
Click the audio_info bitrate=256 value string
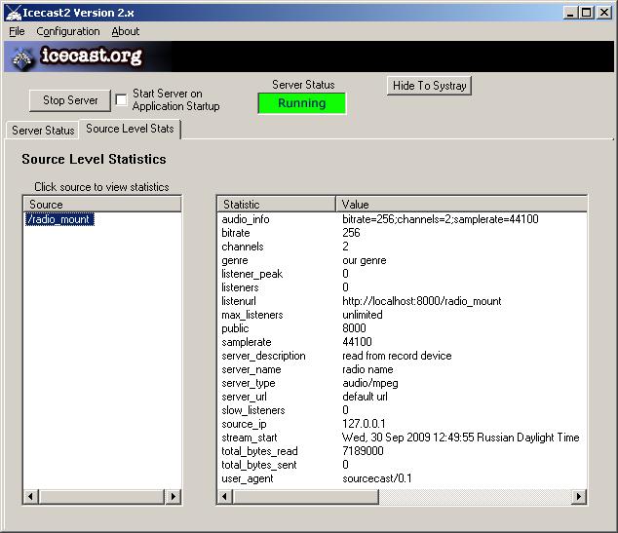[x=441, y=219]
